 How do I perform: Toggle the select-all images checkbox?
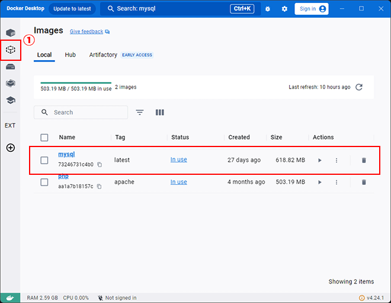click(x=44, y=138)
